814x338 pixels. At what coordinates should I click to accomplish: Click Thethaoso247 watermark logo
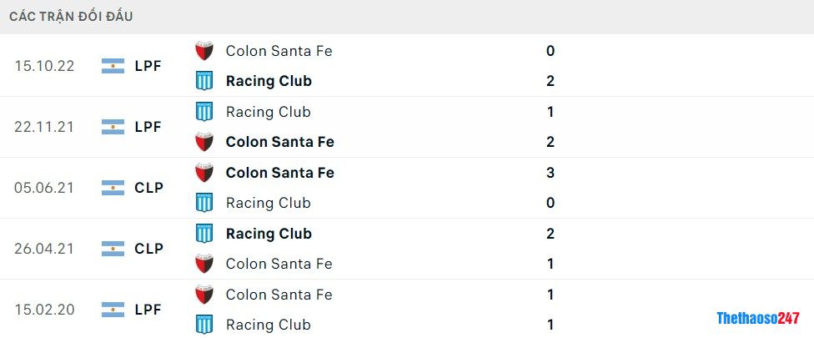point(758,318)
